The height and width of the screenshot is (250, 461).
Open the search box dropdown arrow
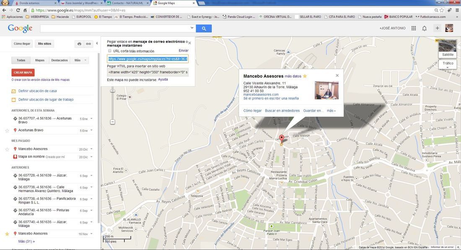click(x=192, y=28)
